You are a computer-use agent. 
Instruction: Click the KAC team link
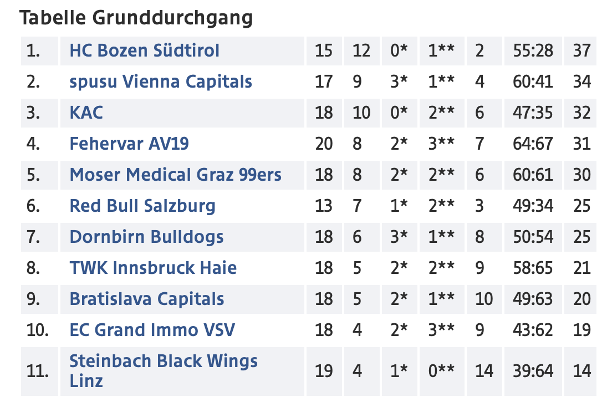[x=86, y=113]
